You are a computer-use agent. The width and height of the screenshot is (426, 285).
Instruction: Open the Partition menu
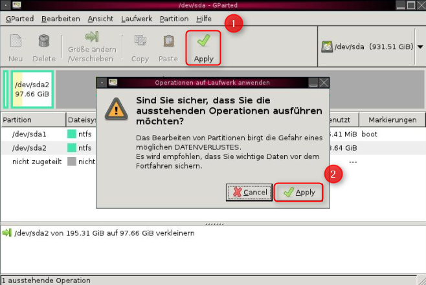[x=174, y=19]
